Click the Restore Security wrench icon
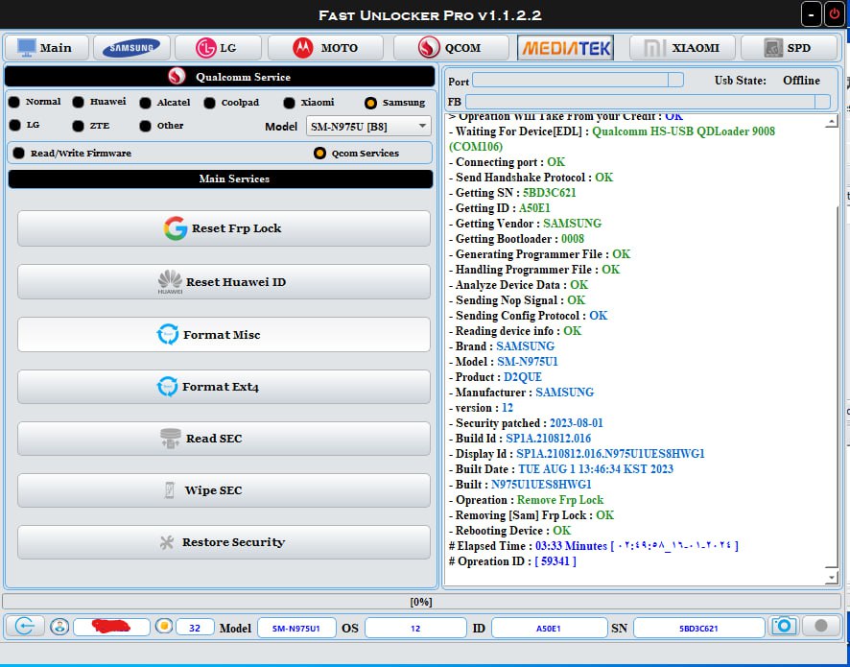Viewport: 850px width, 667px height. coord(167,542)
